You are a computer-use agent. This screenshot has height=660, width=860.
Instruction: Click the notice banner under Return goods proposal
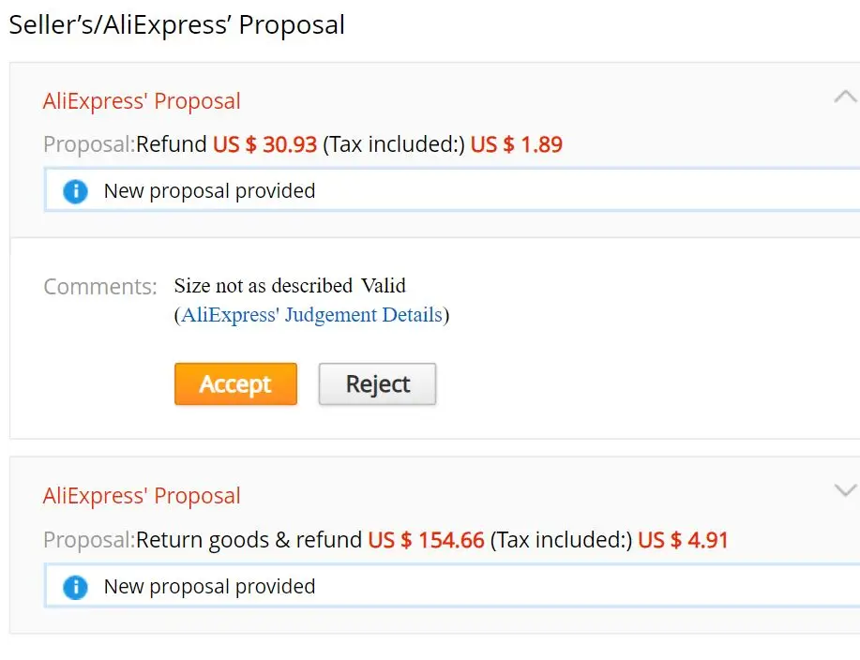coord(450,587)
